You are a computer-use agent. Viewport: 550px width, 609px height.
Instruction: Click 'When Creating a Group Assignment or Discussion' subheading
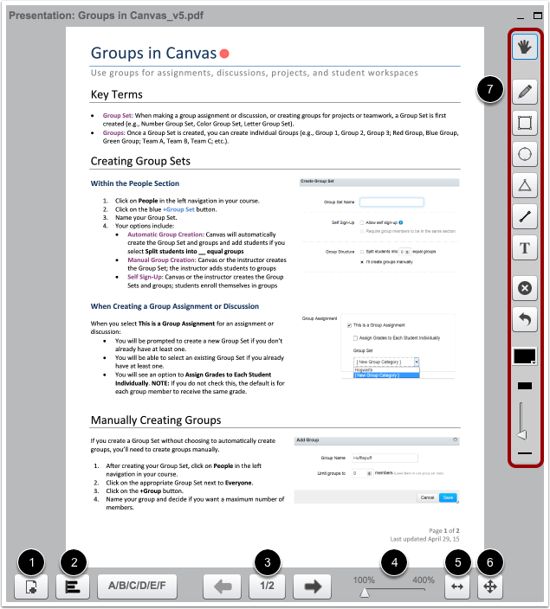pos(175,306)
